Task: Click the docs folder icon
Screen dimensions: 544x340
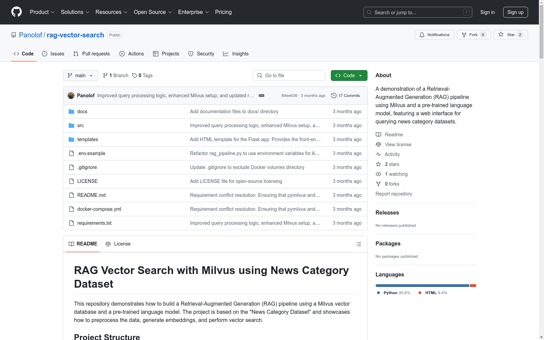Action: point(71,112)
